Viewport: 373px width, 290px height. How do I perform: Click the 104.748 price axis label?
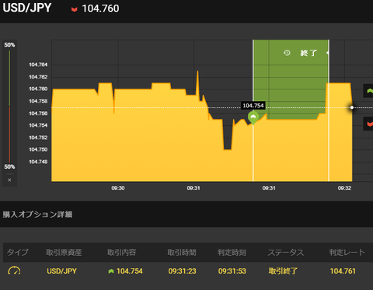[x=38, y=162]
